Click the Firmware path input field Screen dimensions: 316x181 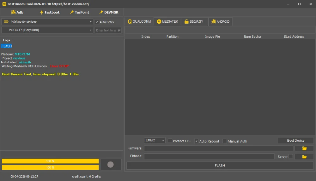click(218, 148)
